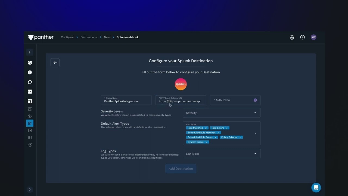Viewport: 348px width, 196px height.
Task: Focus the Auth Token field
Action: click(235, 100)
